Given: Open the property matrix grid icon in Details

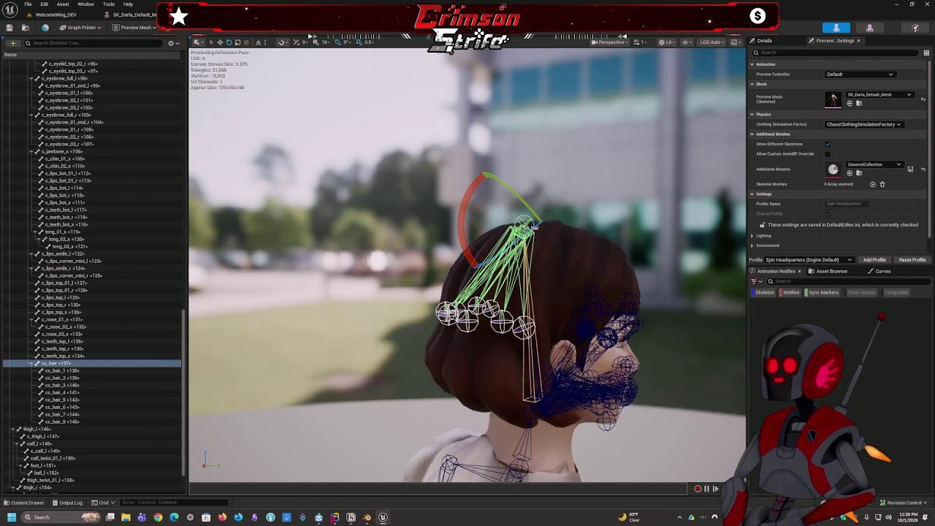Looking at the screenshot, I should [926, 53].
